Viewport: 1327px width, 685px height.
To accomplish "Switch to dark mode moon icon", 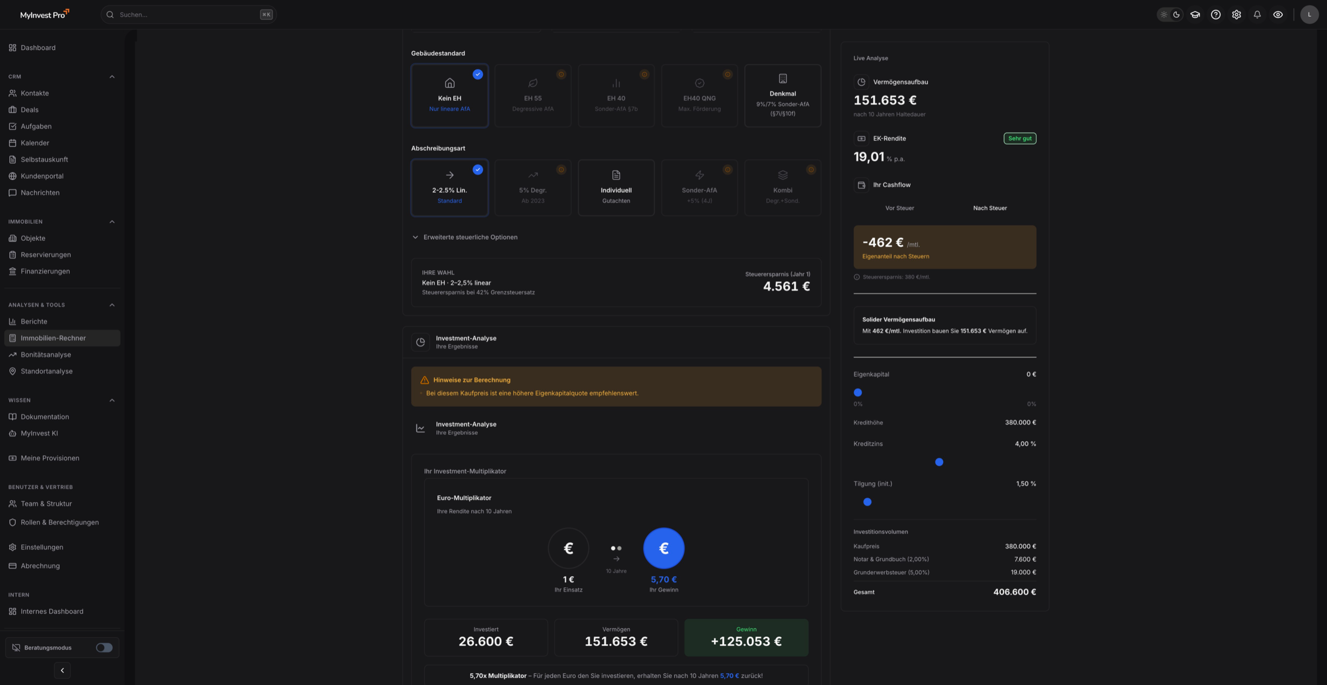I will click(1177, 15).
